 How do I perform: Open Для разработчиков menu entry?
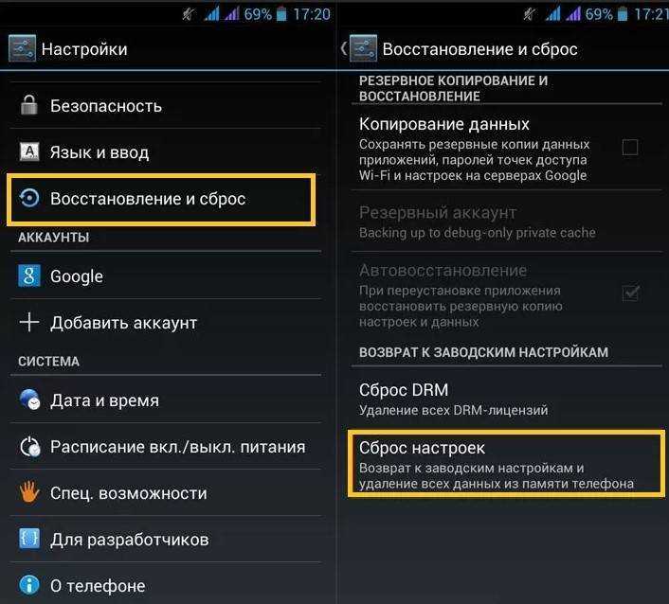166,539
